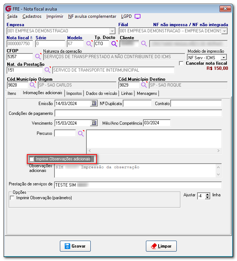
Task: Decrease the Ajustar linha value
Action: (207, 197)
